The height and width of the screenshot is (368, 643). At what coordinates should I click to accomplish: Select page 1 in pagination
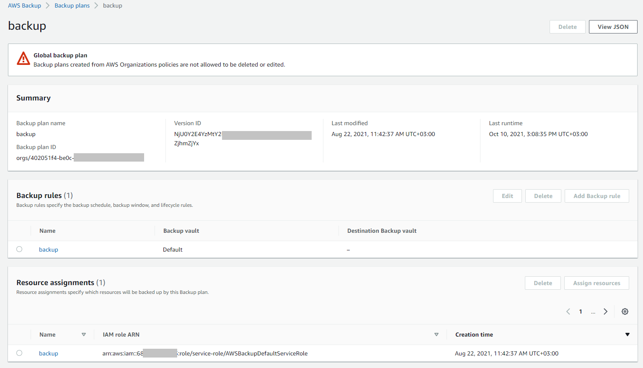581,311
